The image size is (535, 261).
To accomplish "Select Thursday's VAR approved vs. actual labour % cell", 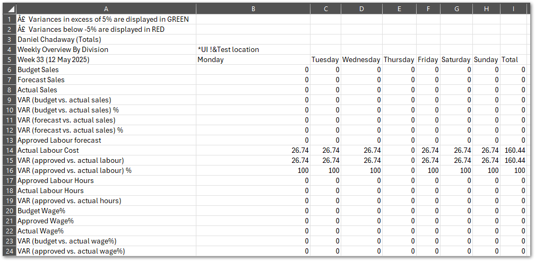I will coord(399,170).
